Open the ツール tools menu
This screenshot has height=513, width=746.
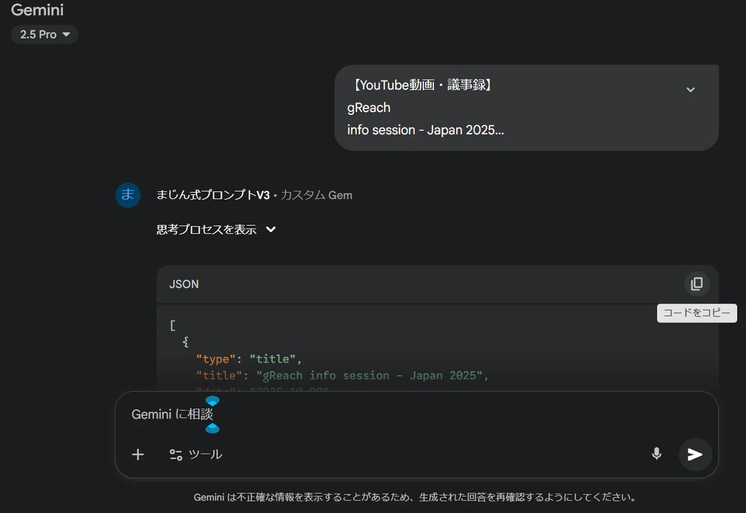tap(196, 455)
